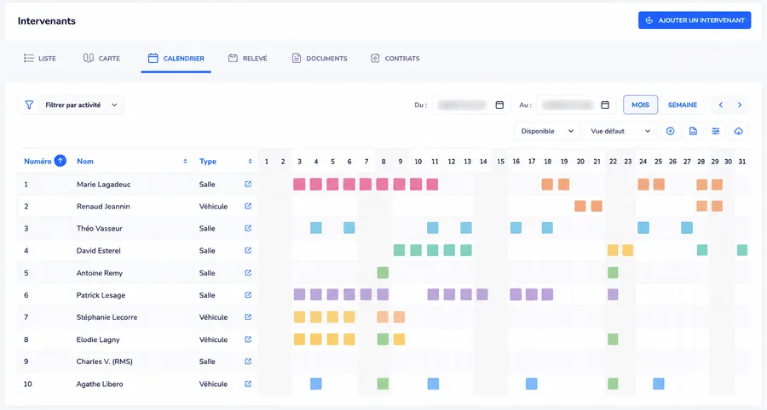Open the Du date calendar picker icon
The height and width of the screenshot is (410, 767).
coord(499,105)
